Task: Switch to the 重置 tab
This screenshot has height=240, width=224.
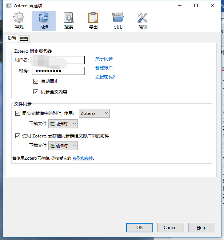Action: (x=24, y=39)
